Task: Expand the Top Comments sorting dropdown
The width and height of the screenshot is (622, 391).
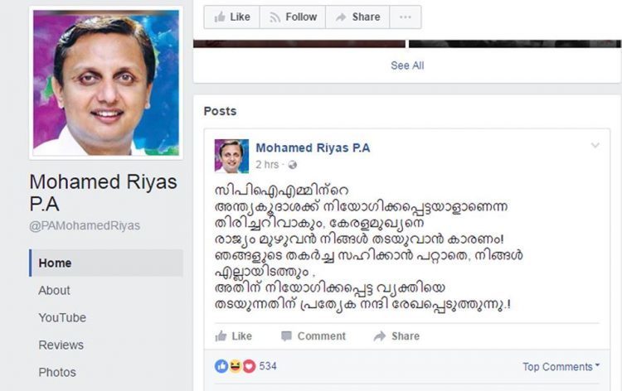Action: click(561, 366)
